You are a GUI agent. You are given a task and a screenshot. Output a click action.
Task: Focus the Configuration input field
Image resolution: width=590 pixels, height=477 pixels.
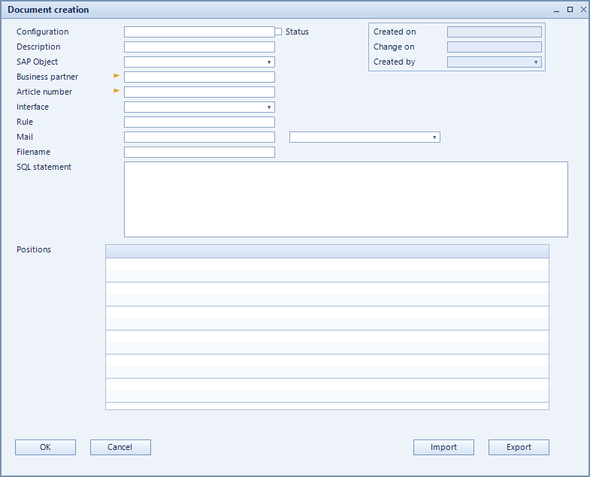(x=199, y=32)
